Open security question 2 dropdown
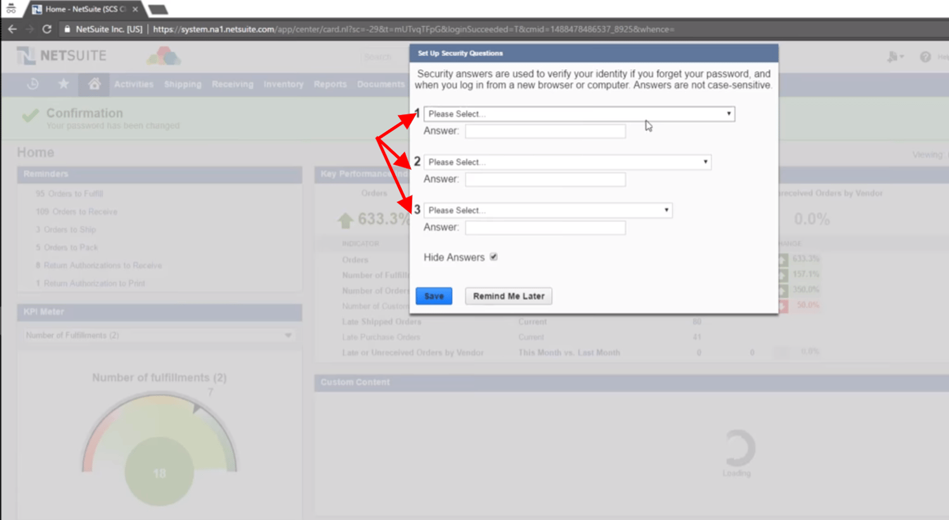The image size is (949, 520). coord(567,162)
